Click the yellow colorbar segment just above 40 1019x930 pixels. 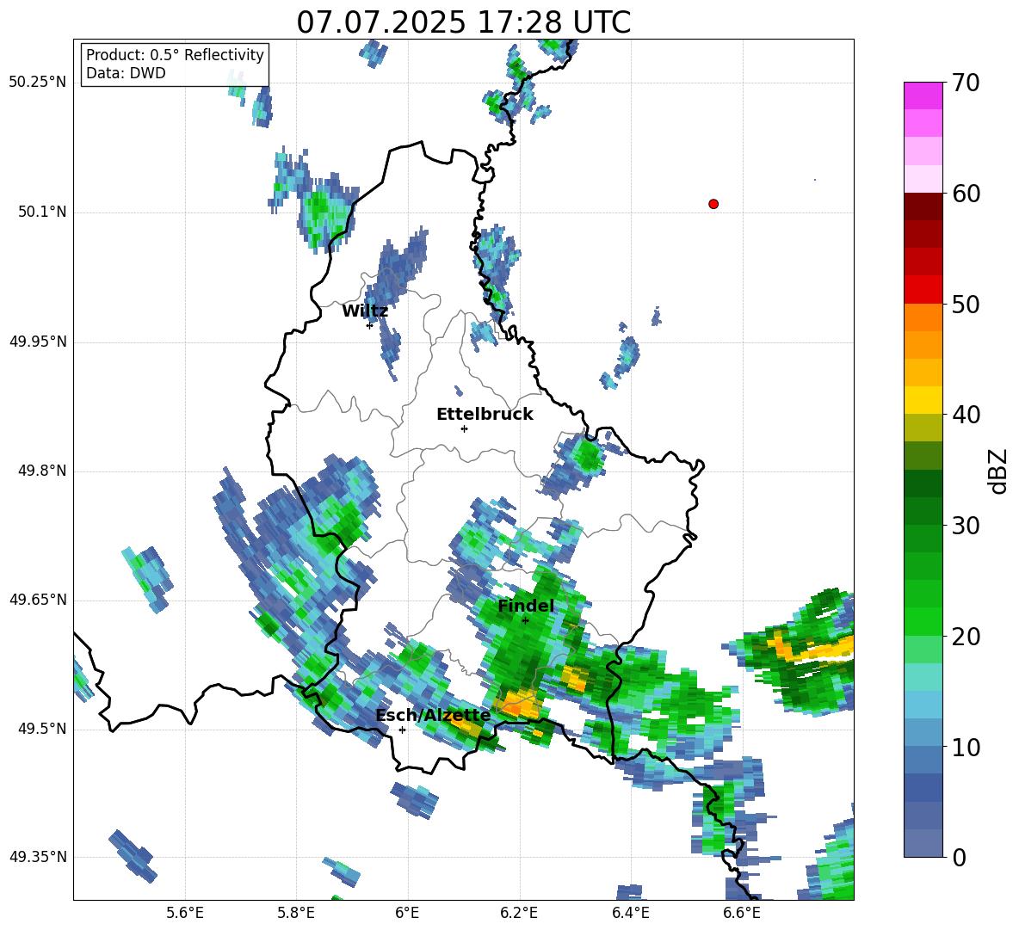pos(923,400)
